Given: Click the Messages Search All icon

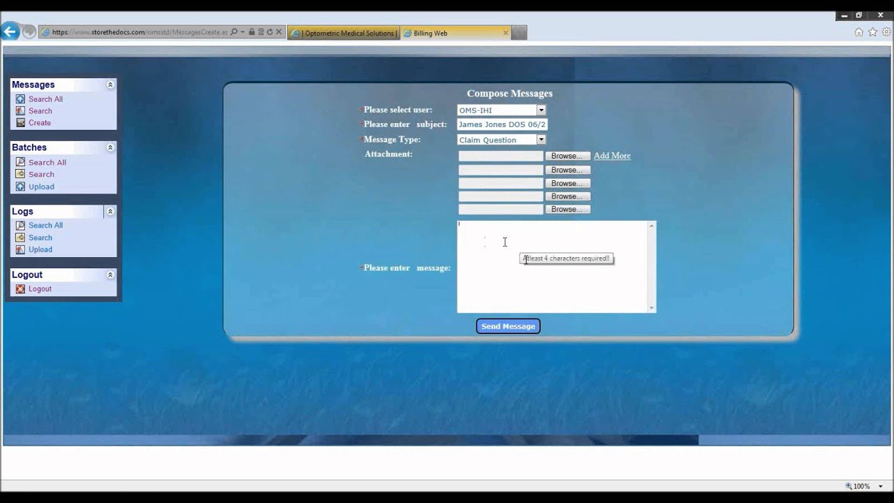Looking at the screenshot, I should tap(20, 99).
